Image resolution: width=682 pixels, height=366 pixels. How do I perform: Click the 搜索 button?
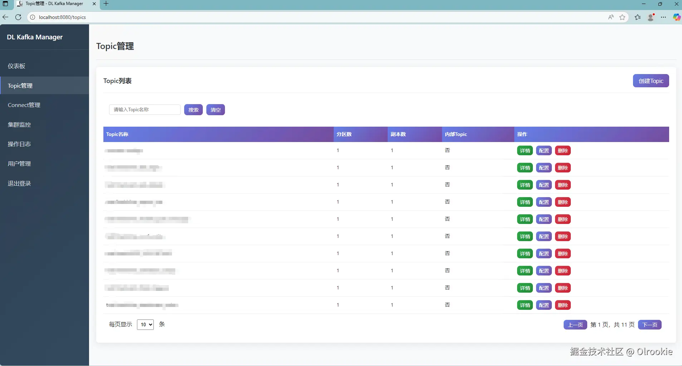(x=193, y=110)
